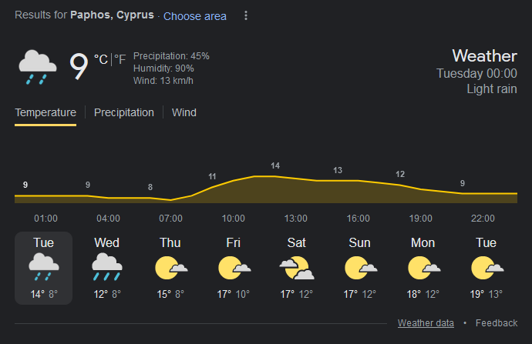Switch to the Wind tab

184,113
